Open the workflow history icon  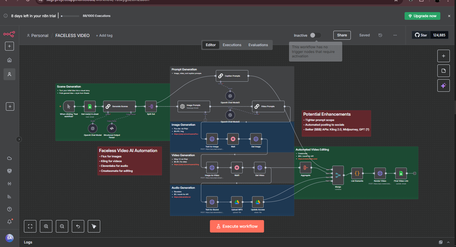tap(380, 35)
